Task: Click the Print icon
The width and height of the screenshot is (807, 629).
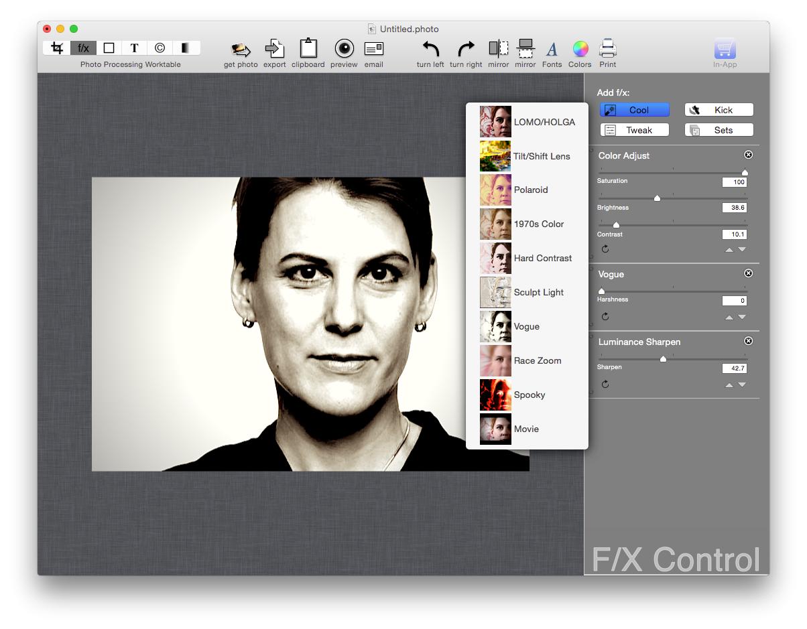Action: tap(608, 48)
